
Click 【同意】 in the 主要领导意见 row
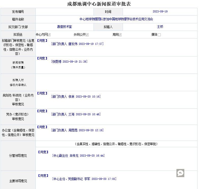43,176
